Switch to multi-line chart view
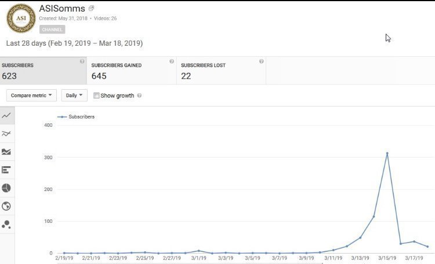Screen dimensions: 435x264 point(6,134)
